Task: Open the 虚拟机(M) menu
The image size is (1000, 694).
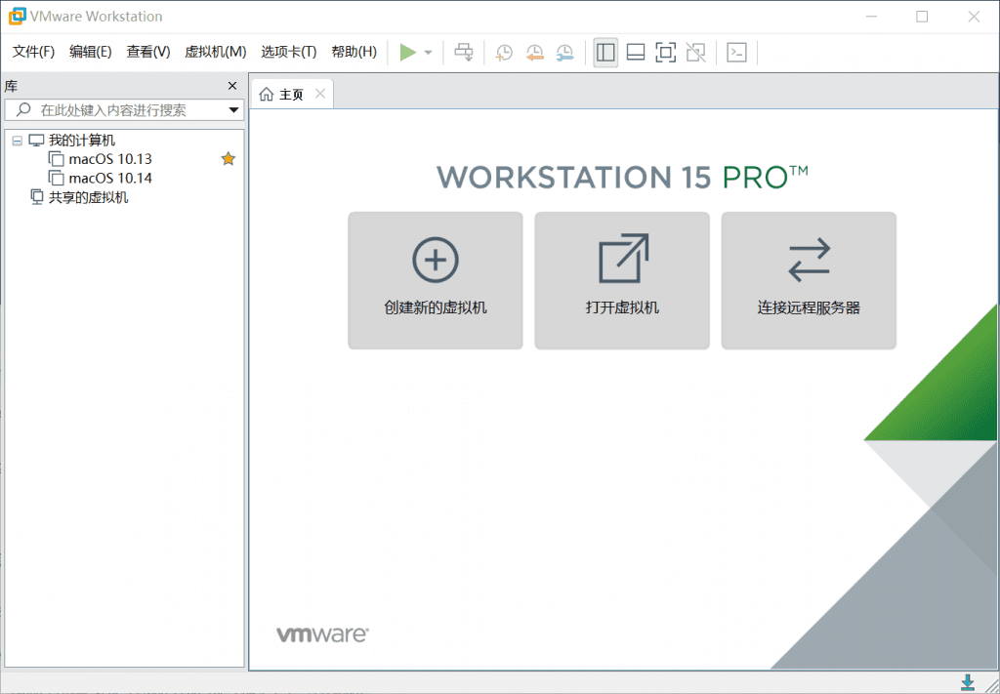Action: (x=215, y=52)
